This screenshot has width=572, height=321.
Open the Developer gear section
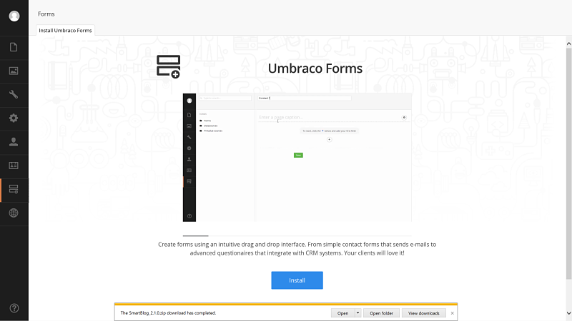(14, 118)
